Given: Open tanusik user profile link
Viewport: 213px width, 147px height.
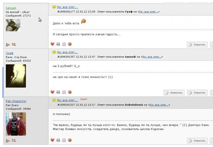Looking at the screenshot, I should point(11,8).
